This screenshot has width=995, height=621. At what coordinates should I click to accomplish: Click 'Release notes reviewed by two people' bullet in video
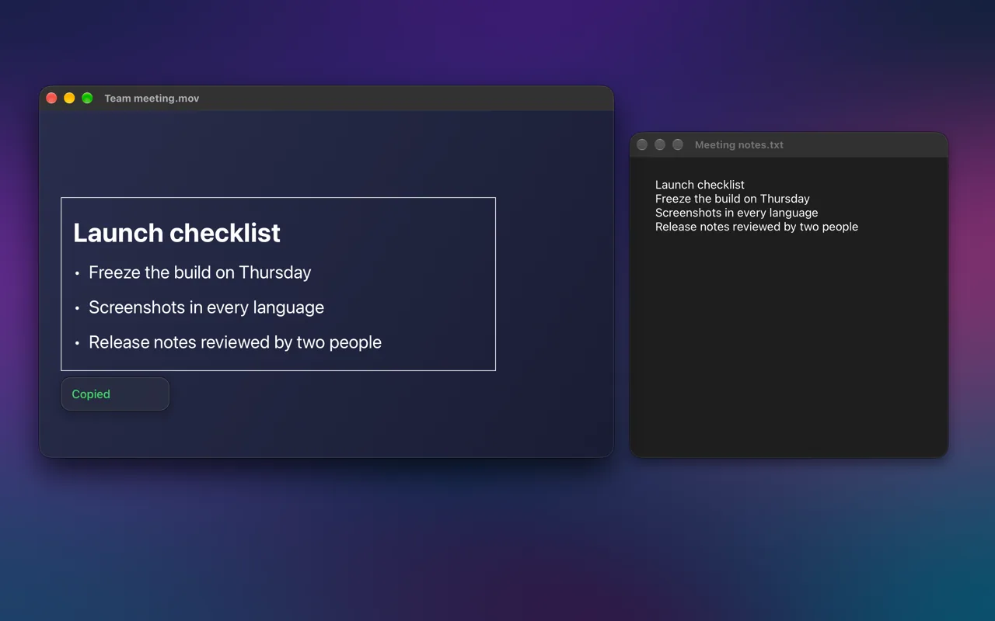(x=235, y=342)
